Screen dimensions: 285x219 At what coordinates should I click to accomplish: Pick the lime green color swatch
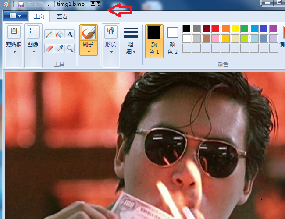(x=245, y=39)
